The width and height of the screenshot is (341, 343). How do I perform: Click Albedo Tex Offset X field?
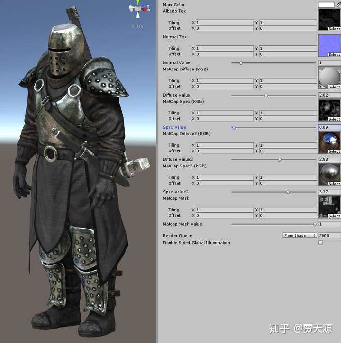(x=224, y=28)
